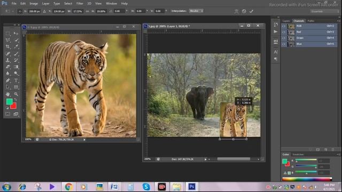The image size is (342, 192).
Task: Cancel the transform in options bar
Action: point(244,11)
